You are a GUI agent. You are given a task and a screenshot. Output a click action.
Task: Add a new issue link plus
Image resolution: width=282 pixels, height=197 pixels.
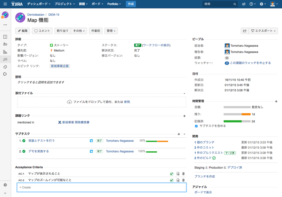click(x=184, y=116)
